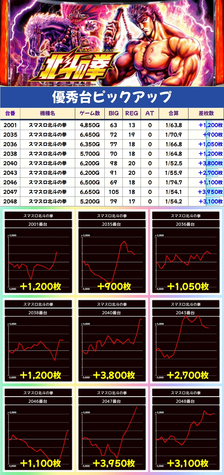
Task: Click the +3,950枚 value for machine 2047
Action: tap(210, 192)
